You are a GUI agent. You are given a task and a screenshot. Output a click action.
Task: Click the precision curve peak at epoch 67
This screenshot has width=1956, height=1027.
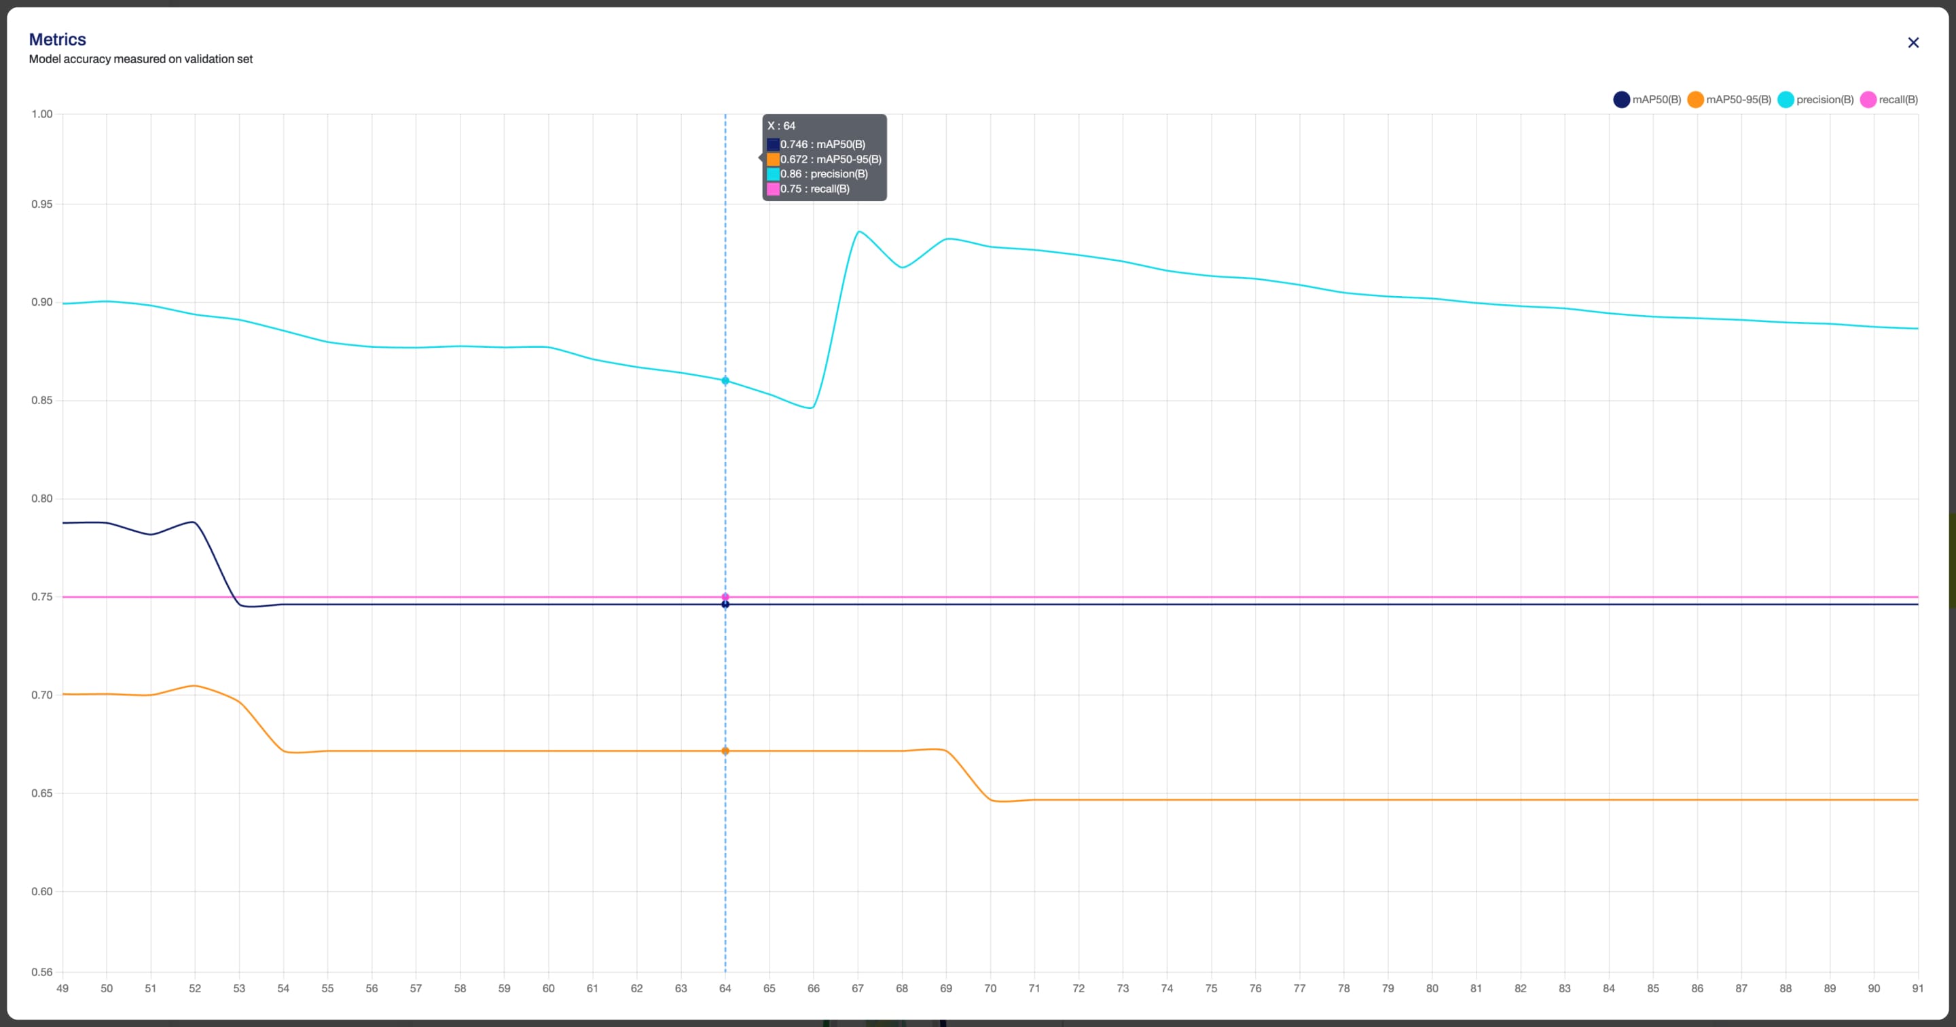[858, 232]
